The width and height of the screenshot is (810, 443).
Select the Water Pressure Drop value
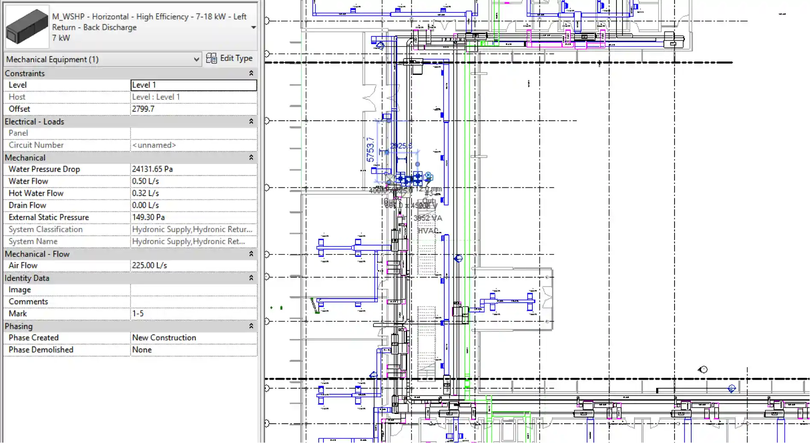coord(193,169)
